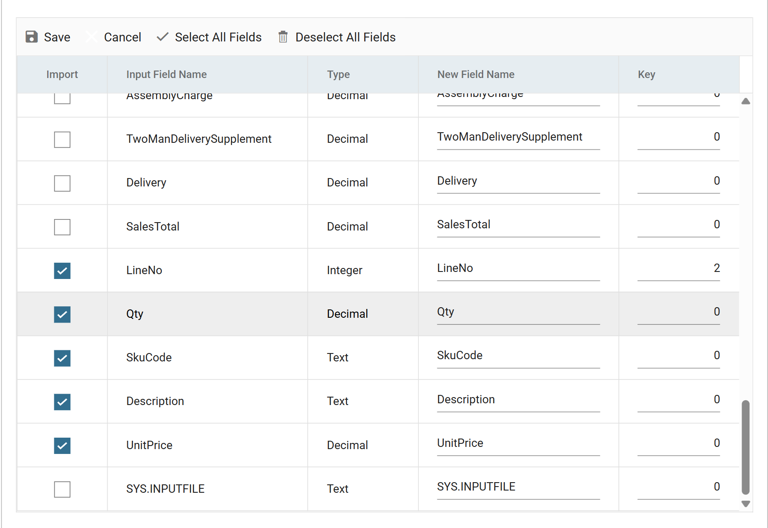
Task: Edit the Qty new field name
Action: tap(518, 312)
